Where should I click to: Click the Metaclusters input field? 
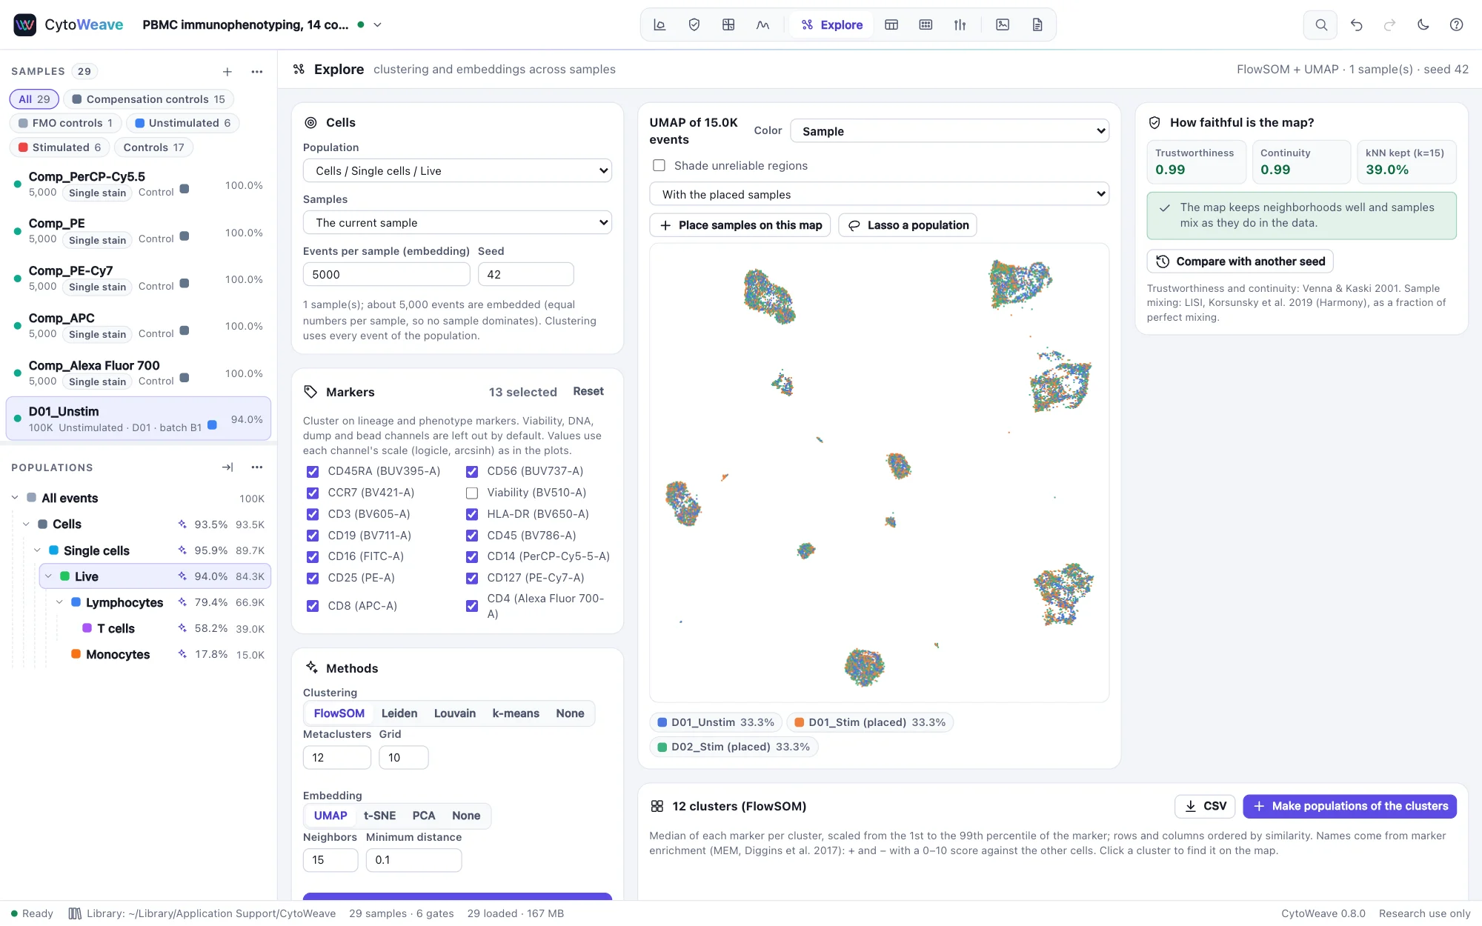pos(336,757)
